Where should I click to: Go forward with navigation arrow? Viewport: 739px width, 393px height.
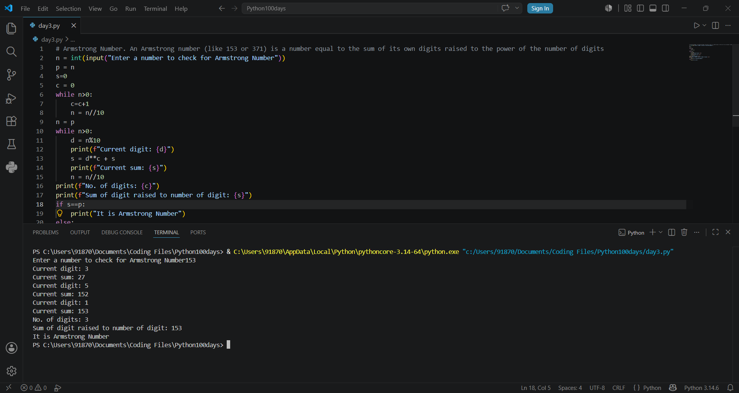234,8
